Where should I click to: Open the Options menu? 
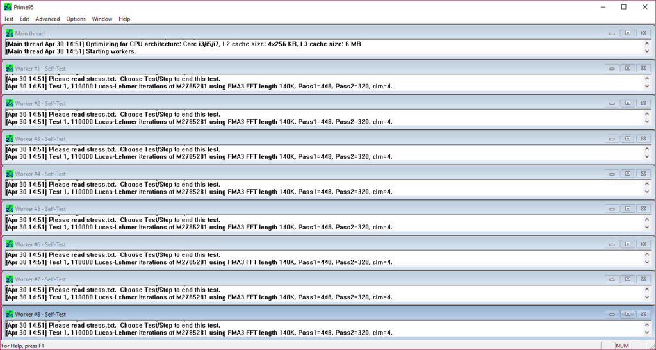pos(76,19)
